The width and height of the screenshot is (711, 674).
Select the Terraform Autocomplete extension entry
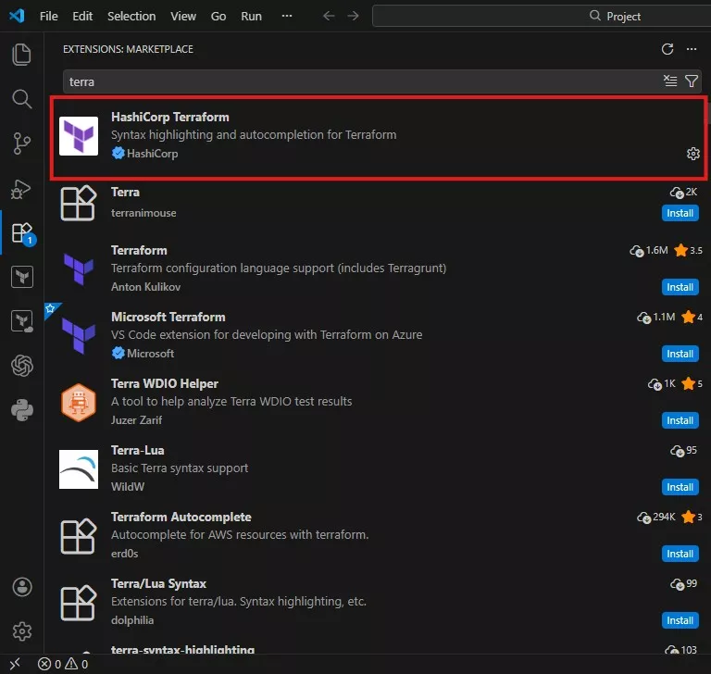pyautogui.click(x=370, y=535)
